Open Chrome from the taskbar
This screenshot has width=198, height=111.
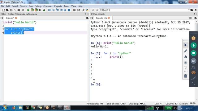tap(34, 108)
